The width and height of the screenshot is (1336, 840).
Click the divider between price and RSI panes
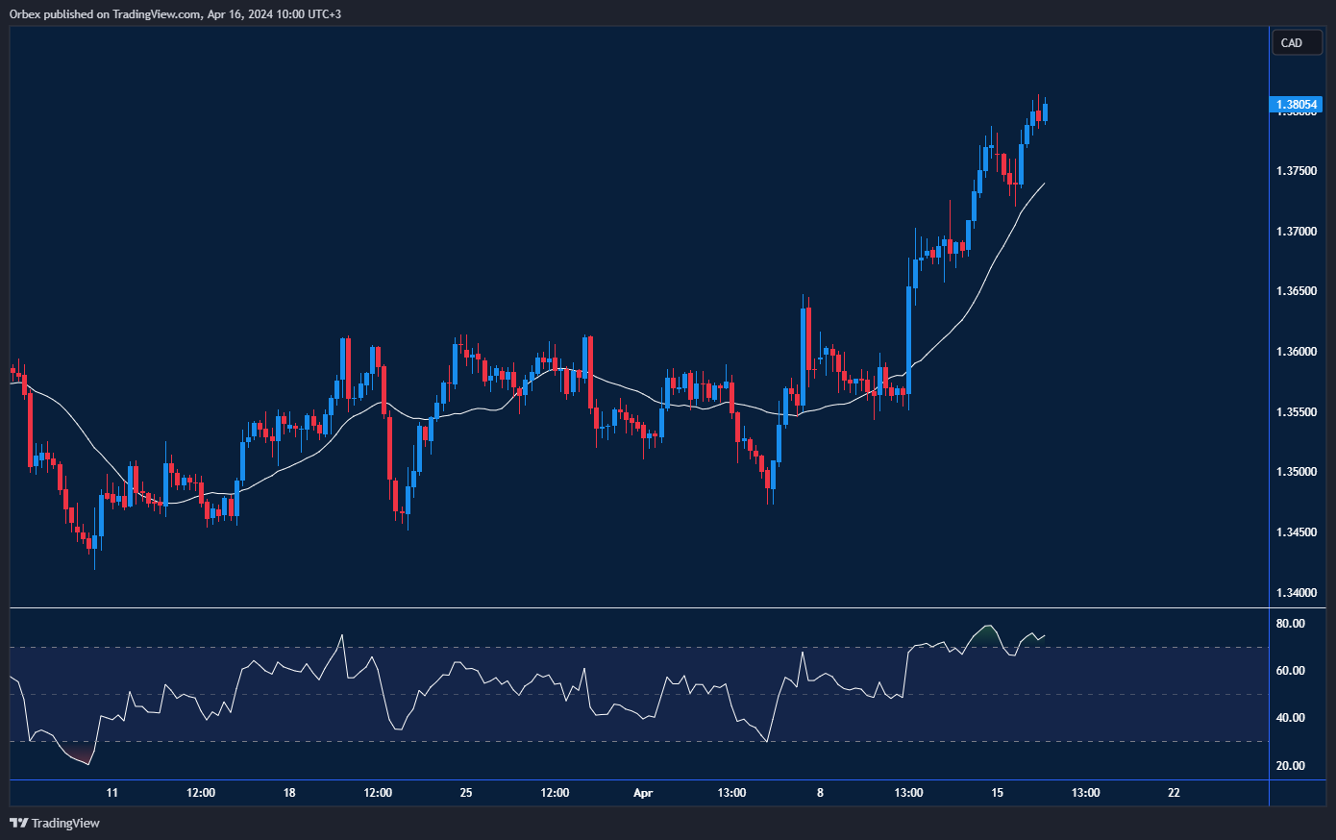click(x=639, y=608)
